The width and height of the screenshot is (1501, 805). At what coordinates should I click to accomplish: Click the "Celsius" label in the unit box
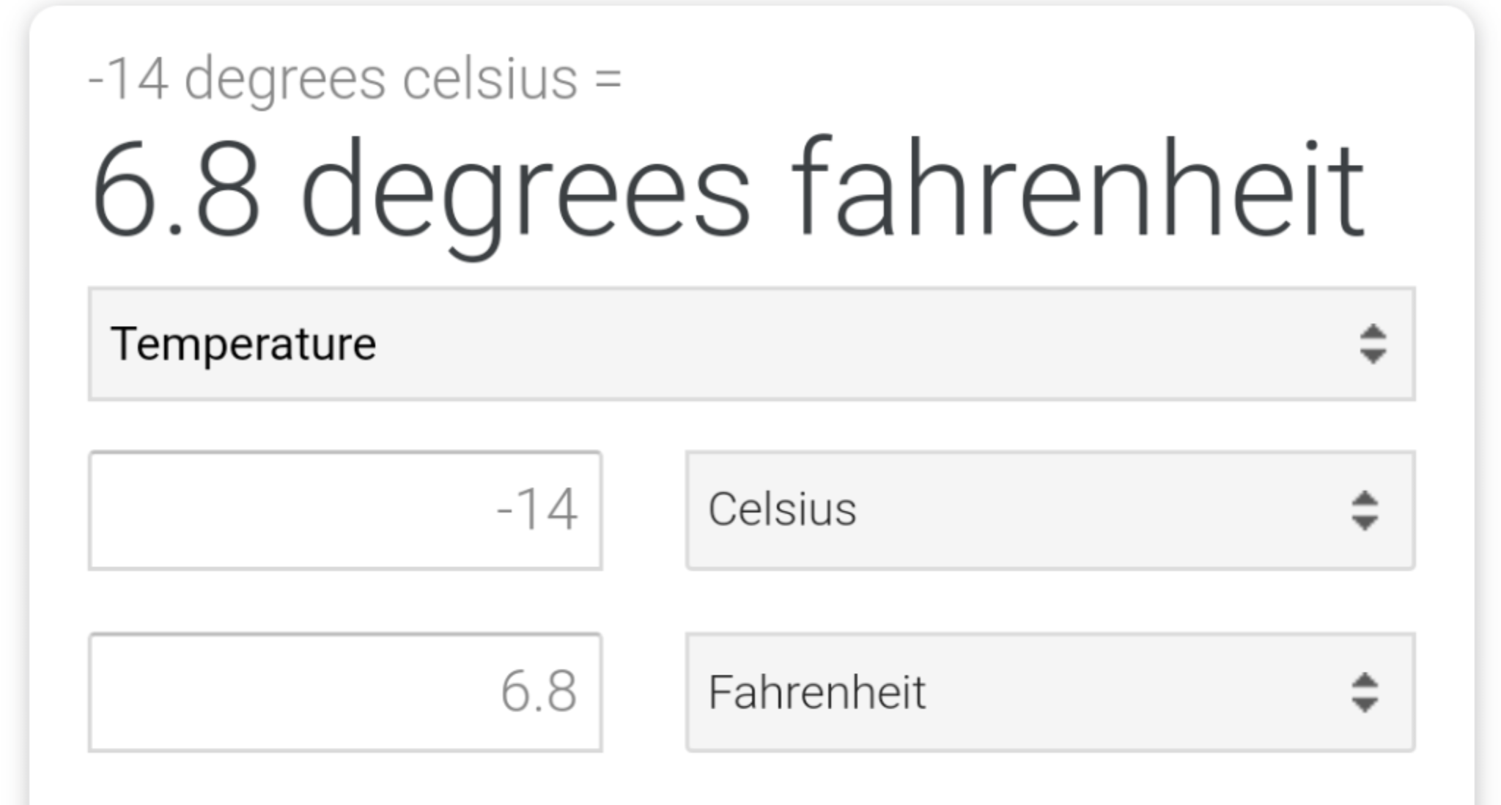782,510
